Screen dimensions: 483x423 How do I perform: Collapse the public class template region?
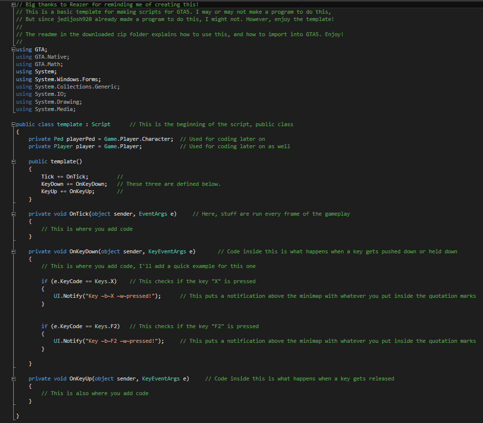tap(13, 124)
